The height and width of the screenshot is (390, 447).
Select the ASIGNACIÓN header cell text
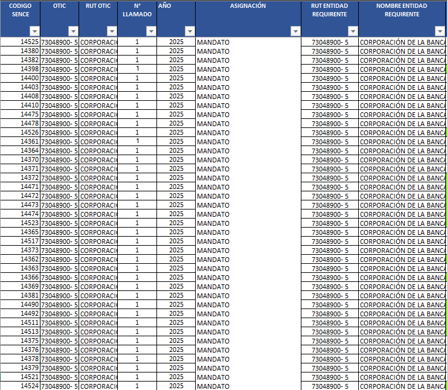[248, 6]
